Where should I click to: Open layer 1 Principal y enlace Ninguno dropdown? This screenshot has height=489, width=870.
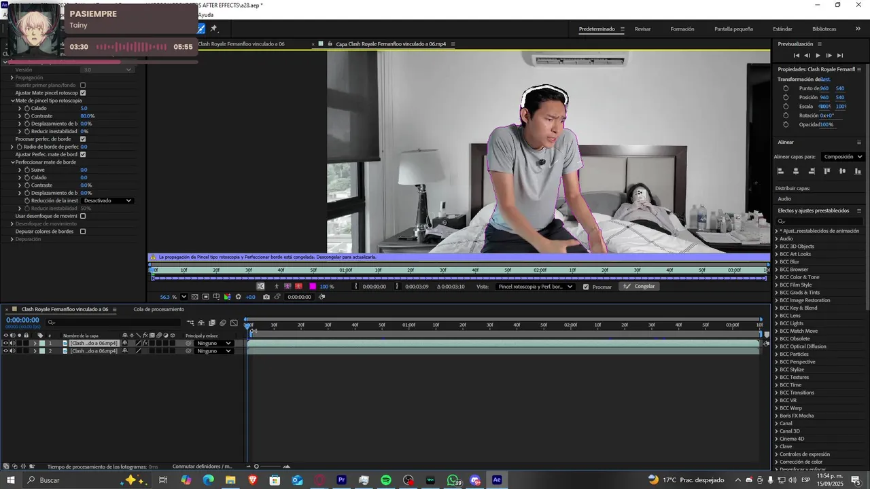pos(214,343)
